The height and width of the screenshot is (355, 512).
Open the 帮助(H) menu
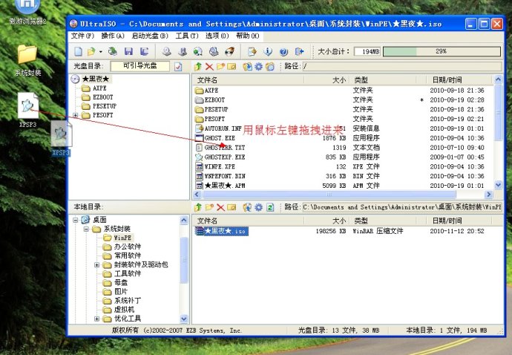[x=248, y=36]
